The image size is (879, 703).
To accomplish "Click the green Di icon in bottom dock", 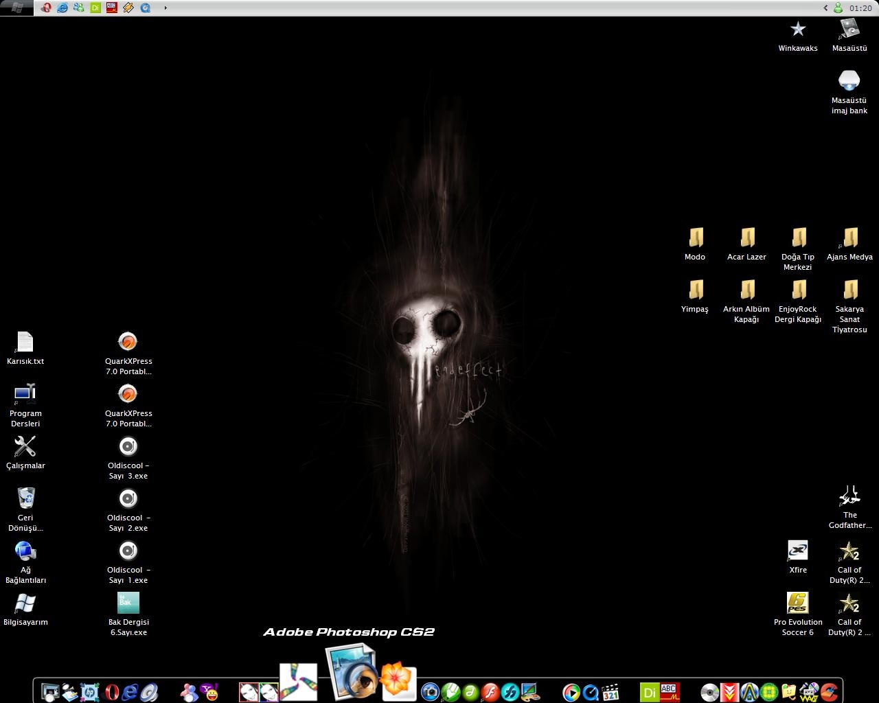I will pyautogui.click(x=650, y=692).
